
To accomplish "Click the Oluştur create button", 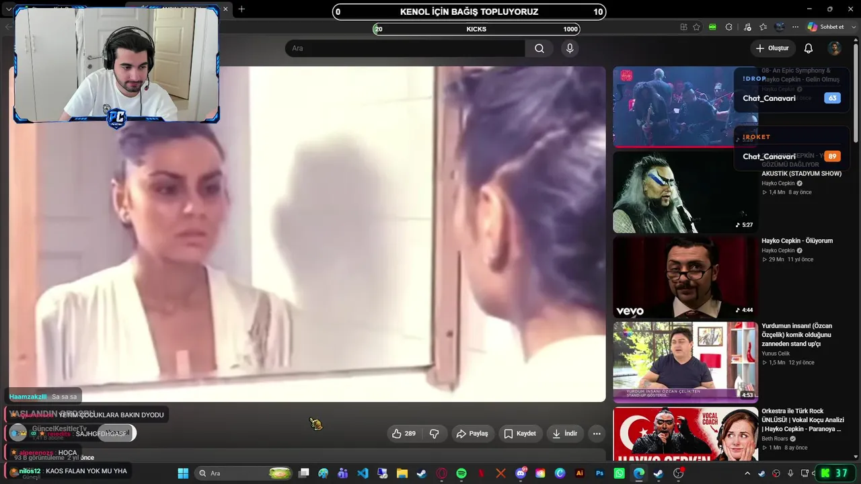I will point(772,48).
